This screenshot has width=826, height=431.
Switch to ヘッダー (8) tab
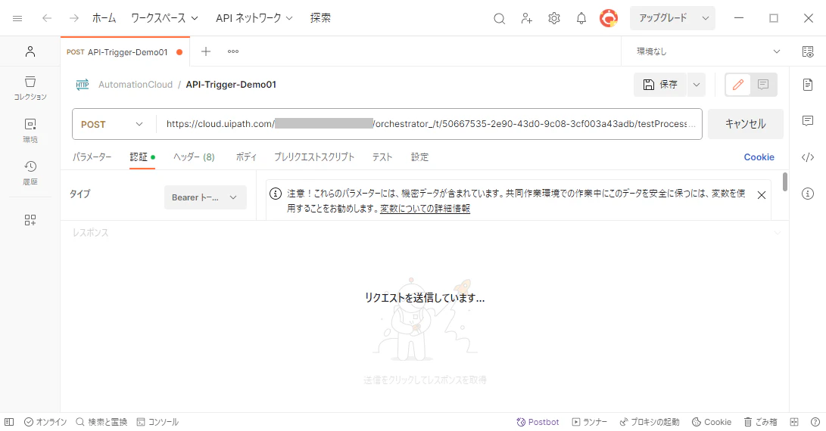pos(194,157)
